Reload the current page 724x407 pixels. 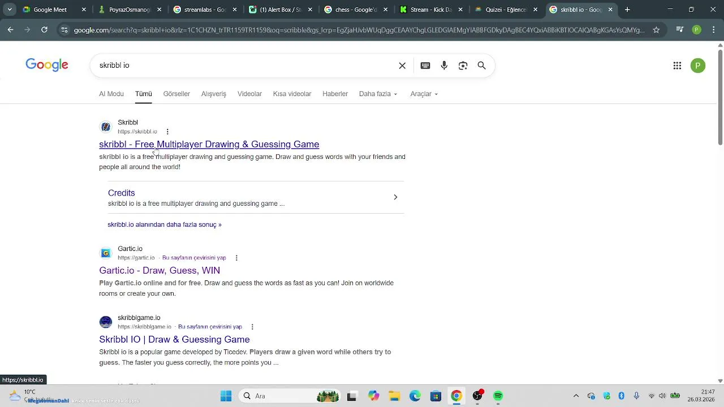tap(44, 29)
